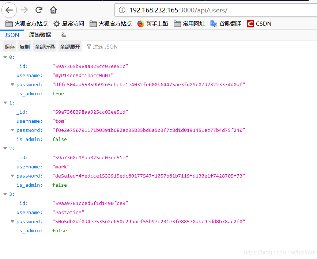Switch to the 头 headers tab
Screen dimensions: 317x259
(64, 35)
